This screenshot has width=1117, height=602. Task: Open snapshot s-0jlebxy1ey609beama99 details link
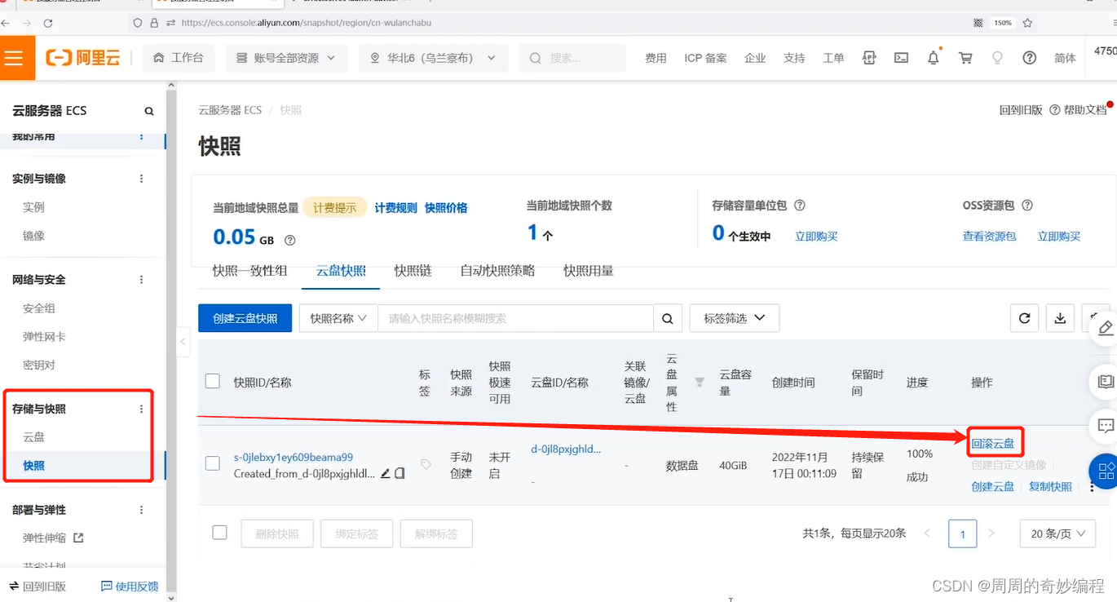(294, 458)
